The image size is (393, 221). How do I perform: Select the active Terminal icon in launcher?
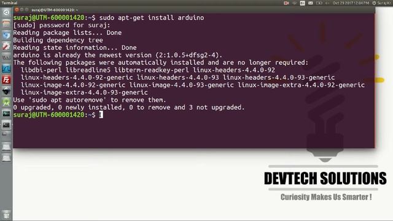(x=6, y=125)
